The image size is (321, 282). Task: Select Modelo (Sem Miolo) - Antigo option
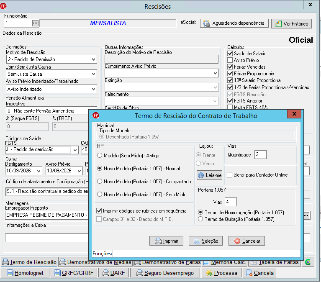[100, 156]
